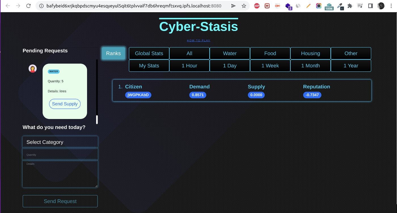Switch to My Stats
The width and height of the screenshot is (397, 213).
(149, 66)
